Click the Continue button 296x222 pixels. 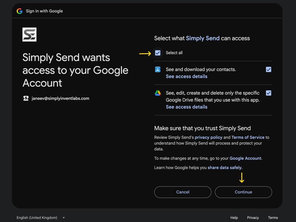point(243,192)
